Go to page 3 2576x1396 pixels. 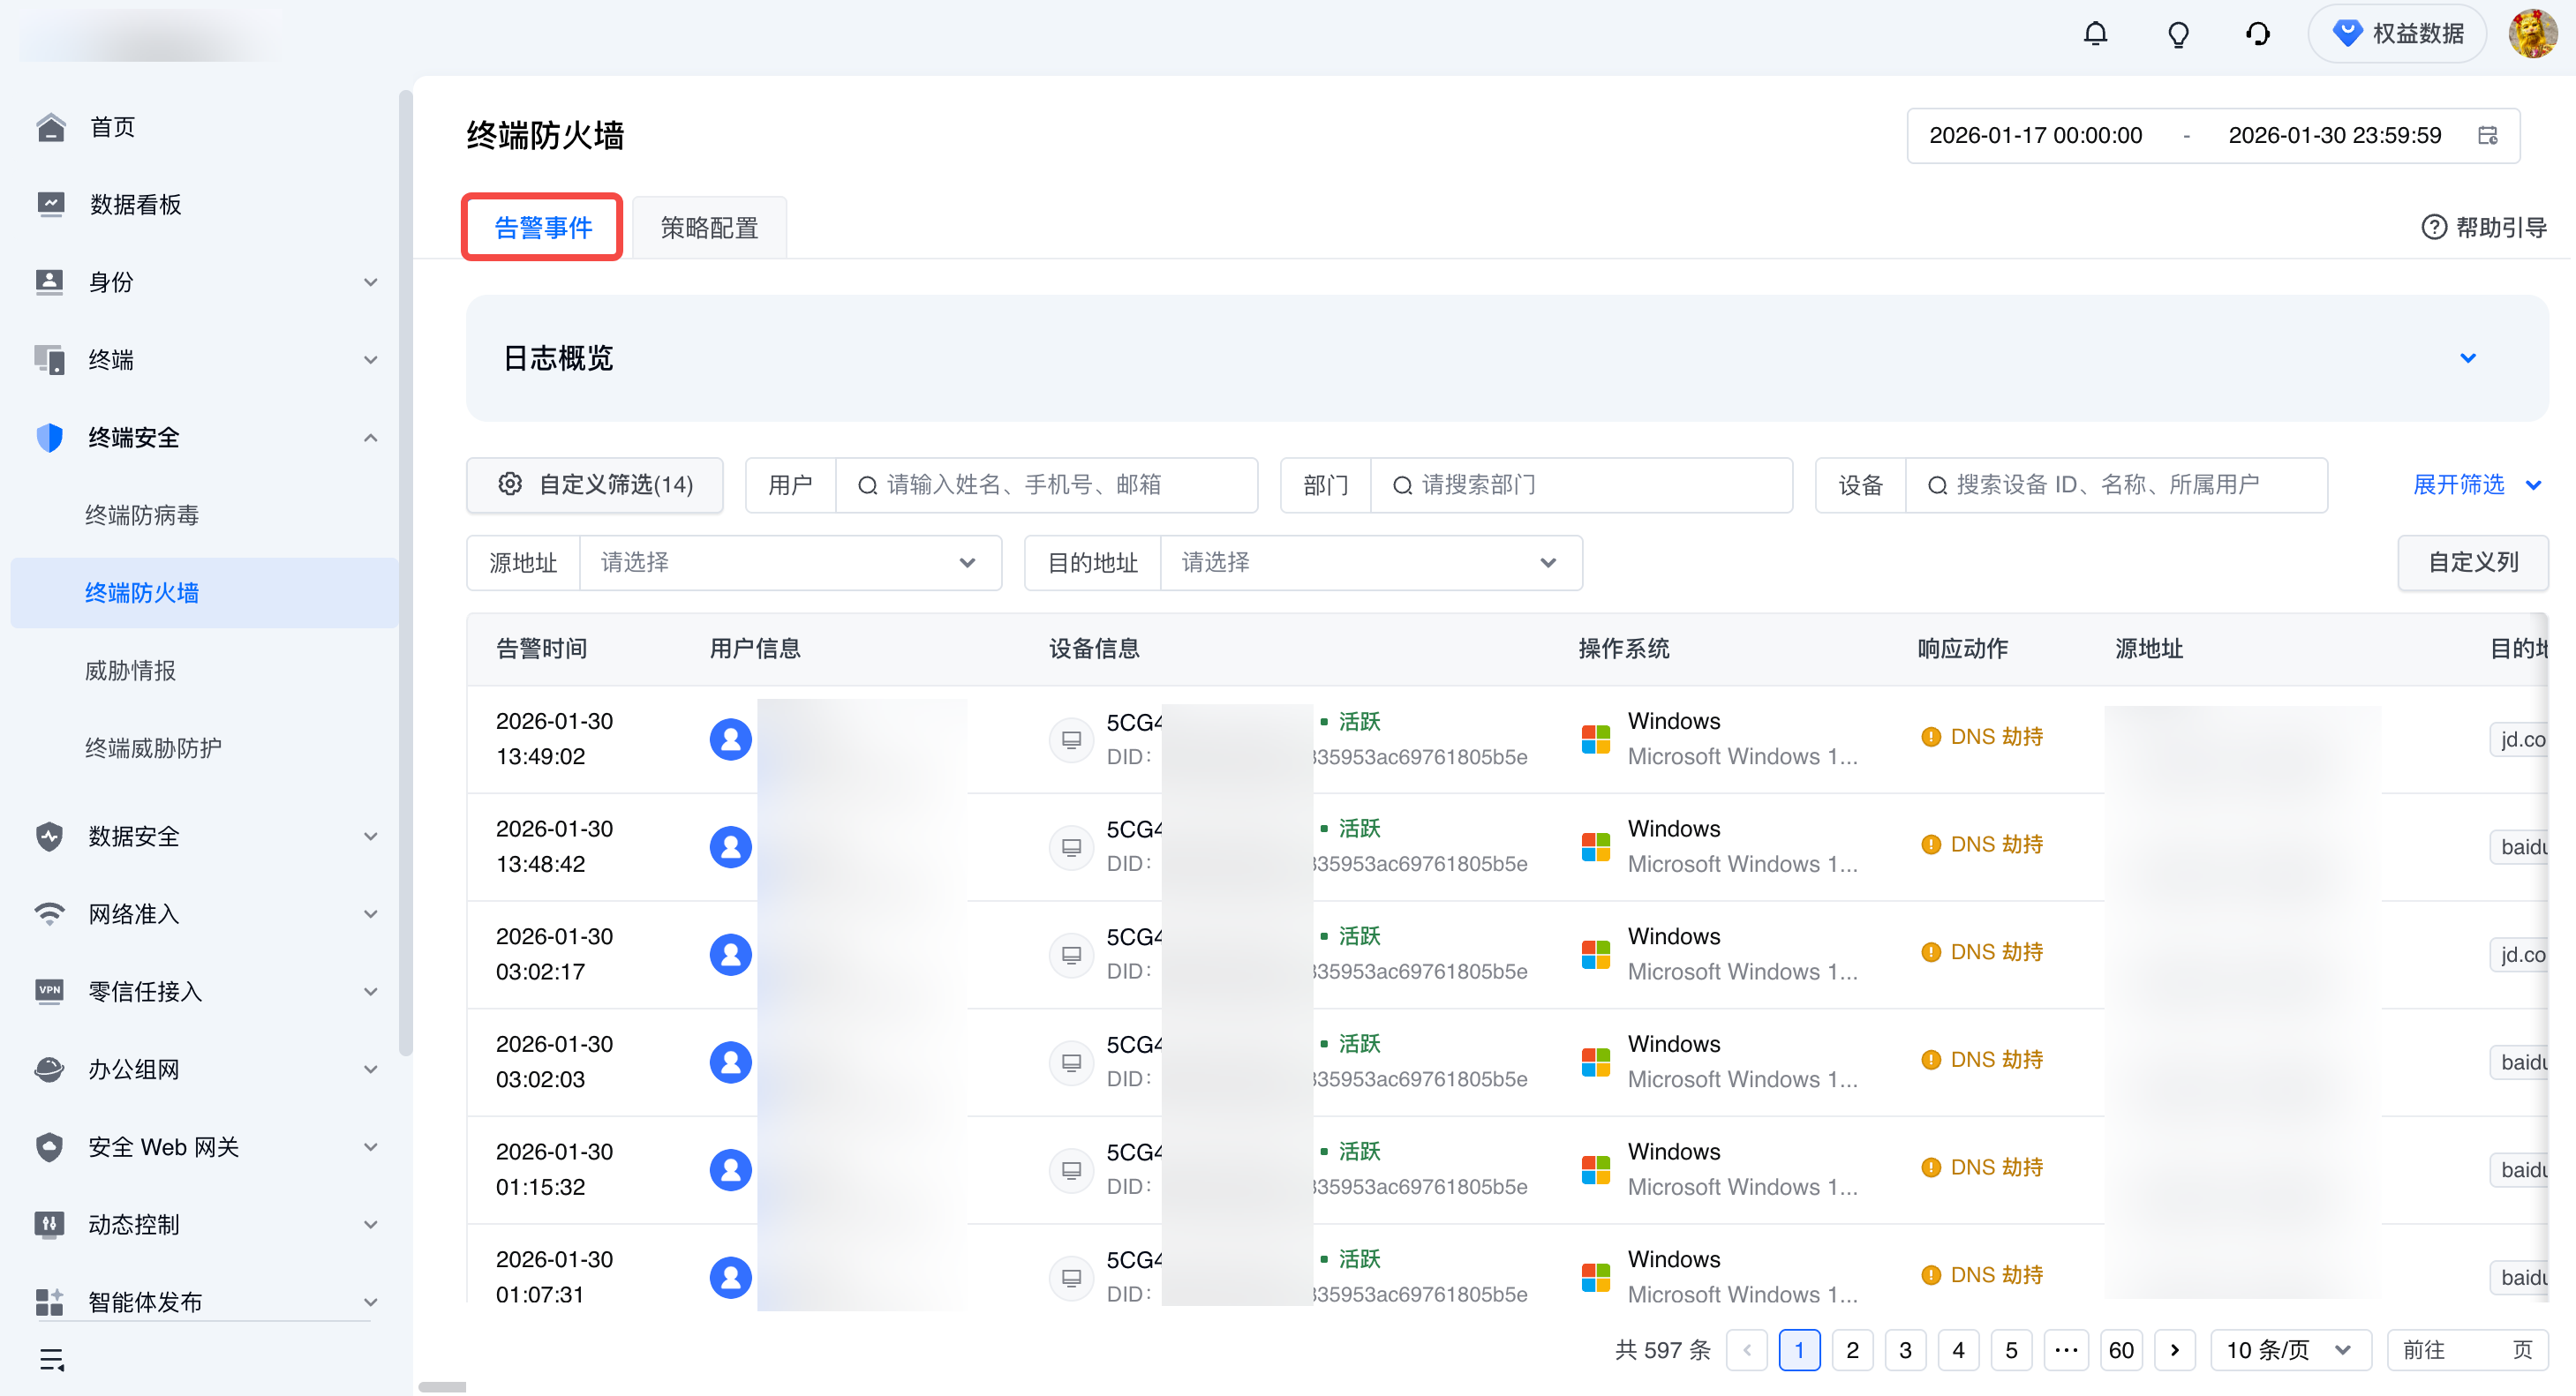[x=1905, y=1350]
